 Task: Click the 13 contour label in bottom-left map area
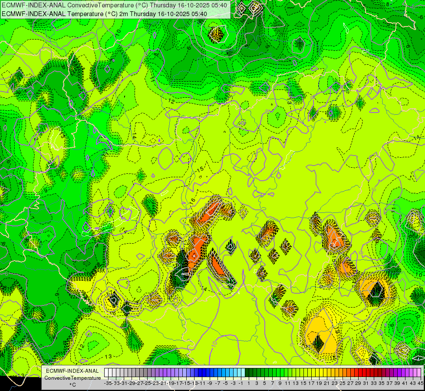coord(109,356)
